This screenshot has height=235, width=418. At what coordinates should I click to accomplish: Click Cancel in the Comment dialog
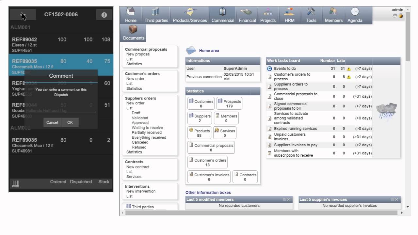(x=52, y=122)
